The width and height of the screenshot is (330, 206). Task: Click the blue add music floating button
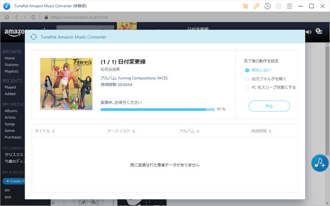pos(320,163)
